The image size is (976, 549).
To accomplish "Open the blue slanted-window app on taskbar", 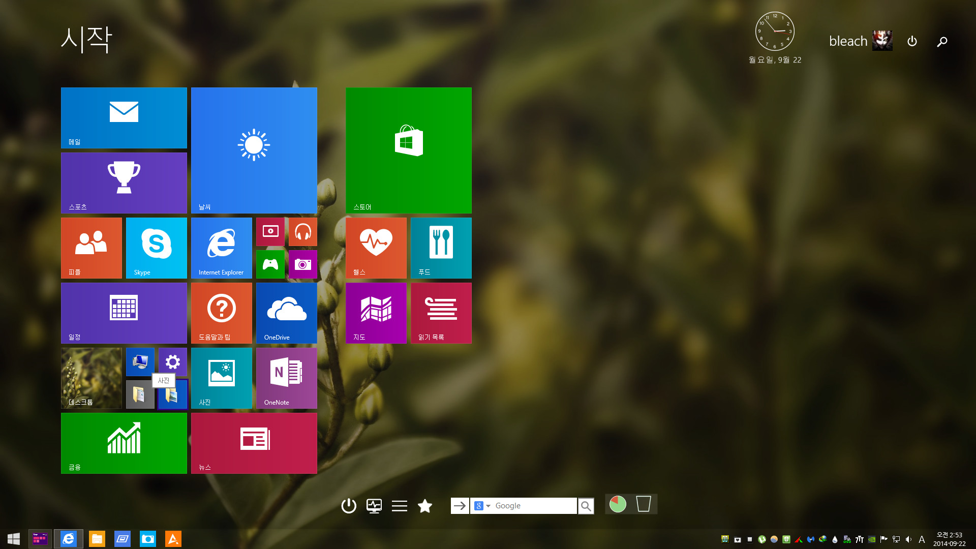I will [123, 539].
